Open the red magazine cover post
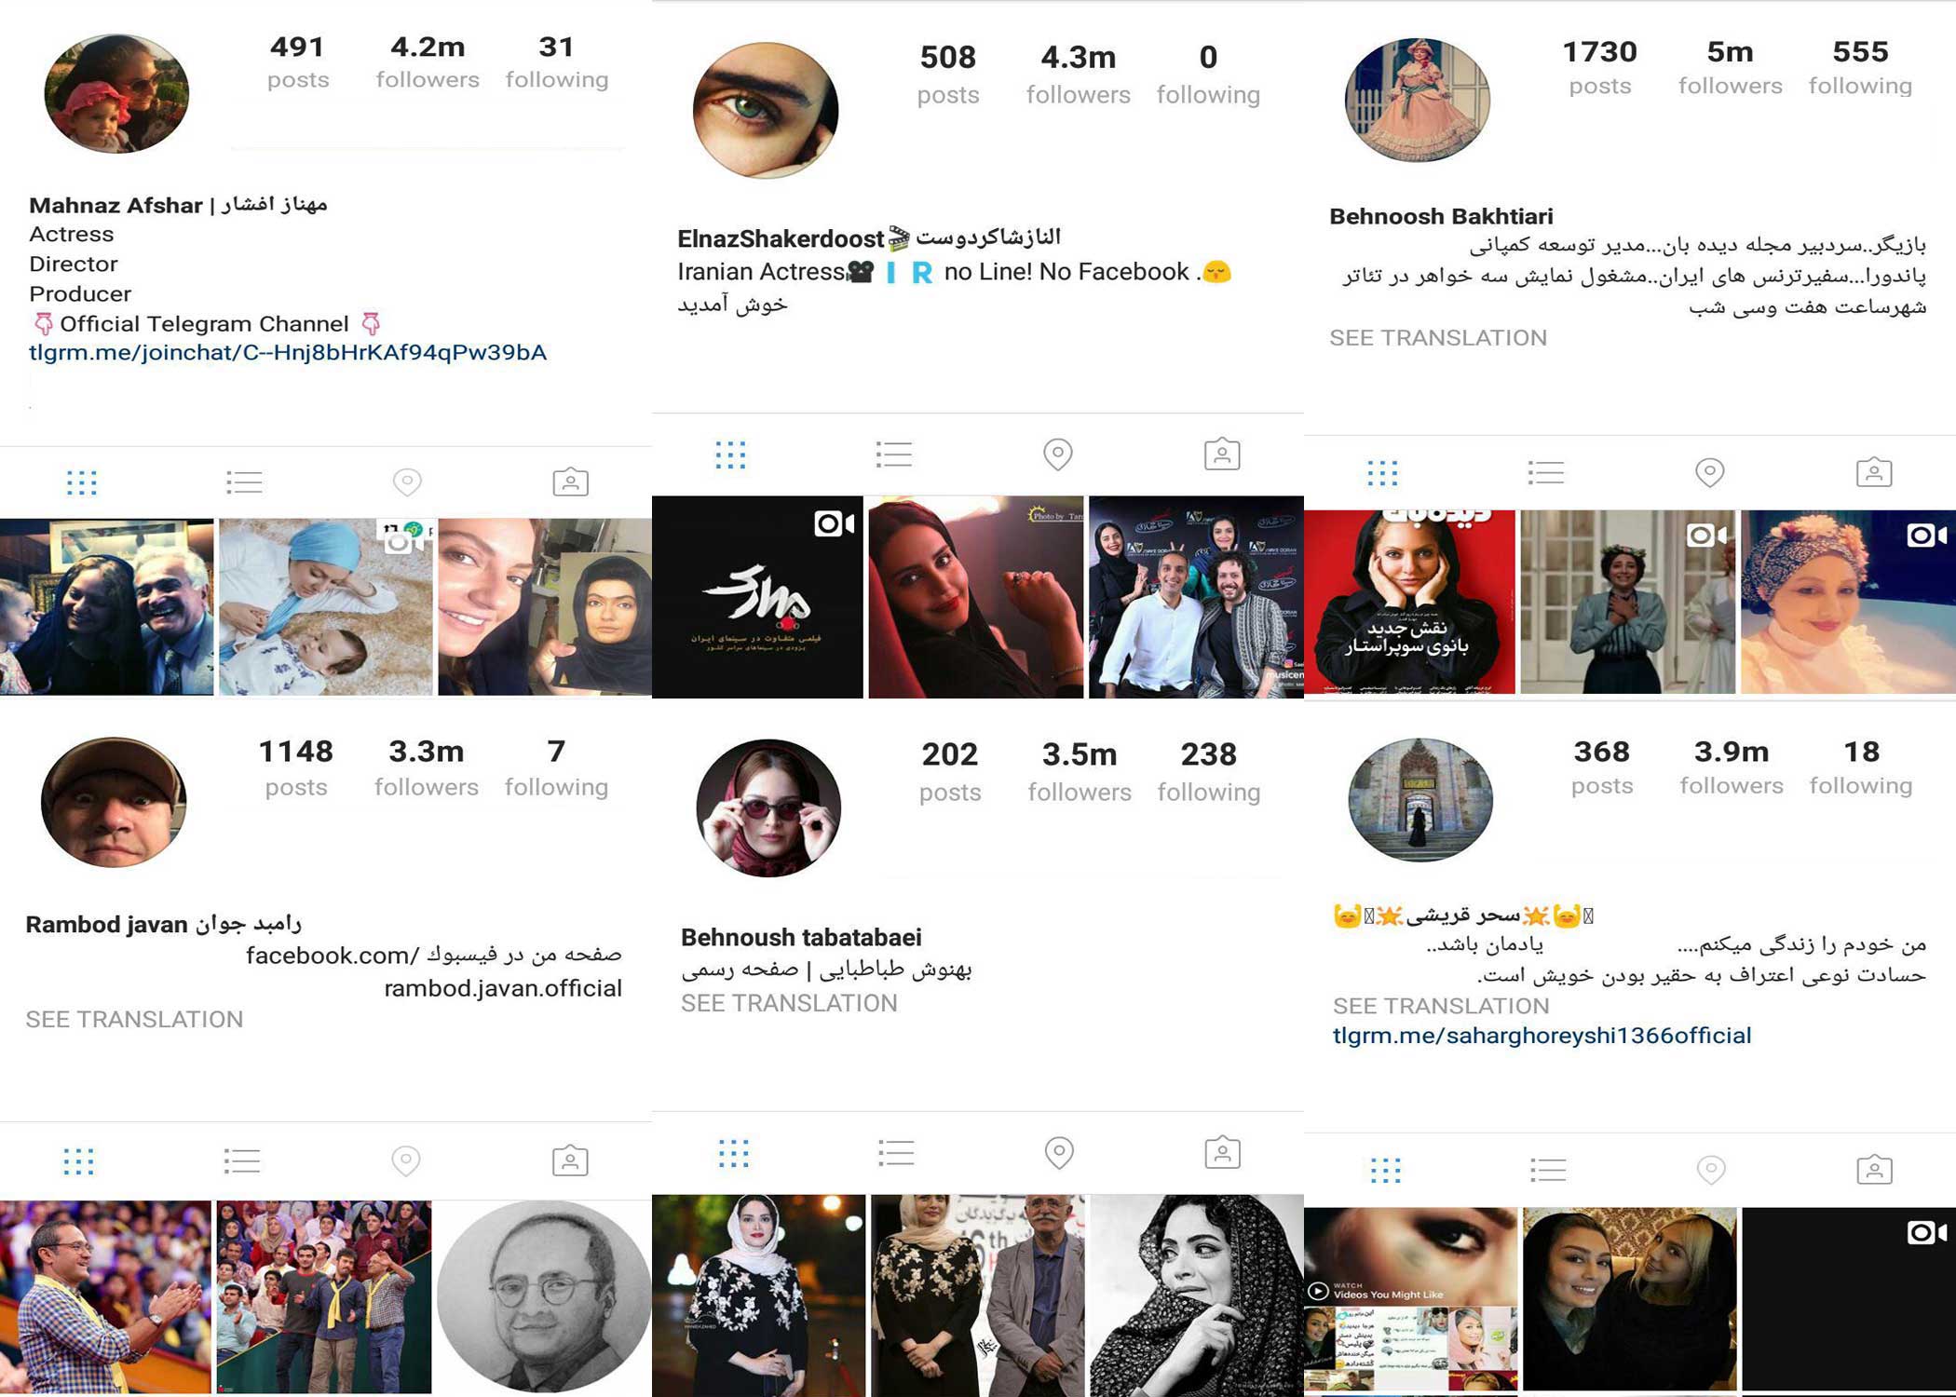The height and width of the screenshot is (1397, 1956). point(1409,602)
